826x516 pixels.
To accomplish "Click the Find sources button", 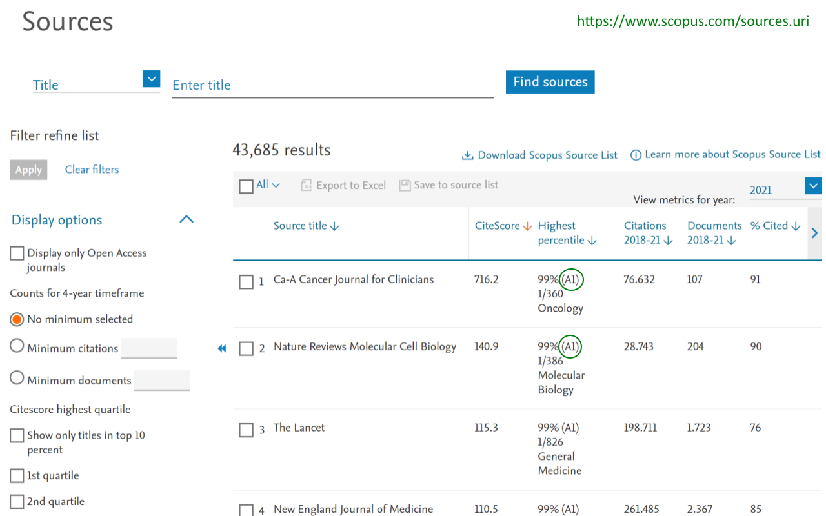I will point(550,82).
